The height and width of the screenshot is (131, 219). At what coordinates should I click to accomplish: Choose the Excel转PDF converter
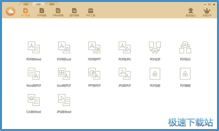(64, 77)
